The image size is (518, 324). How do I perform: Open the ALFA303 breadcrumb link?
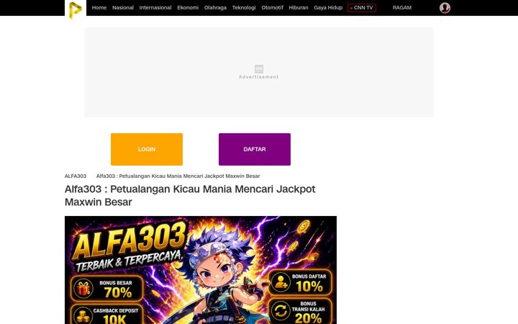(x=76, y=176)
